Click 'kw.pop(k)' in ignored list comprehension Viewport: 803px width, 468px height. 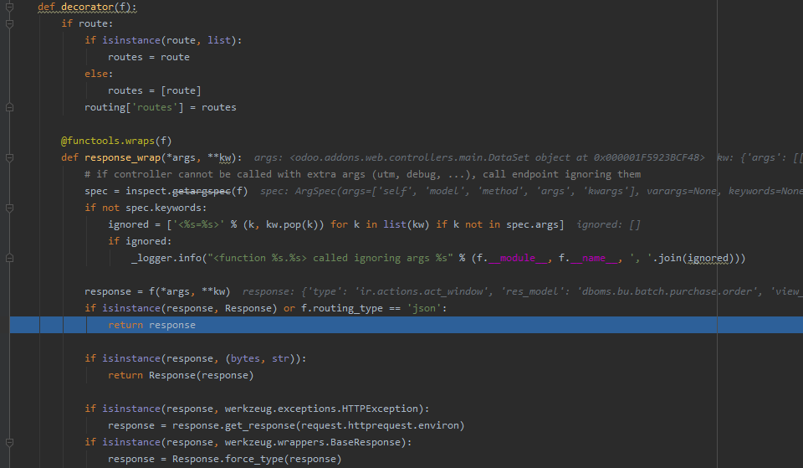(292, 224)
